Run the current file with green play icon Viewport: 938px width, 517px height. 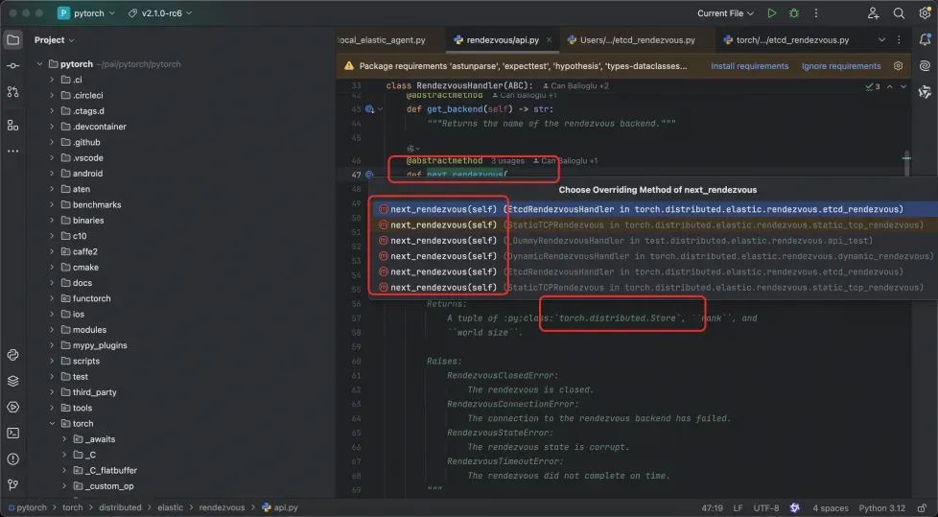[772, 13]
